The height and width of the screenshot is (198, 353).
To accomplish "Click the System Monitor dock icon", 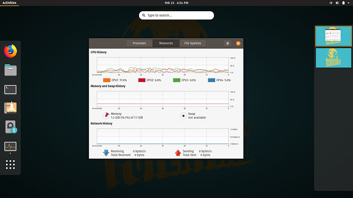I will (x=10, y=146).
